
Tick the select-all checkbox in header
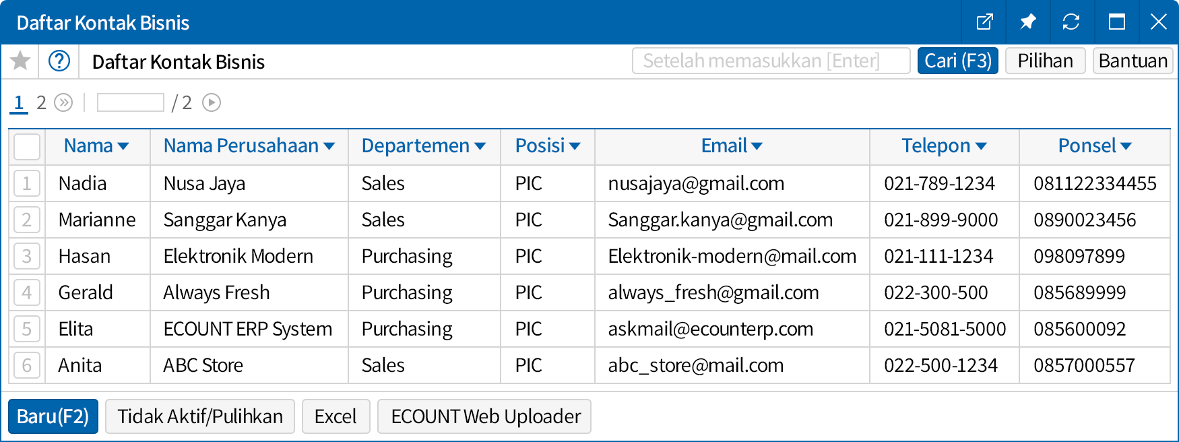tap(27, 146)
